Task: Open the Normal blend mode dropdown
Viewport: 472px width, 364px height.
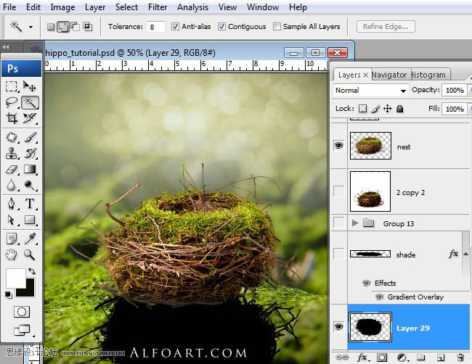Action: pyautogui.click(x=370, y=91)
